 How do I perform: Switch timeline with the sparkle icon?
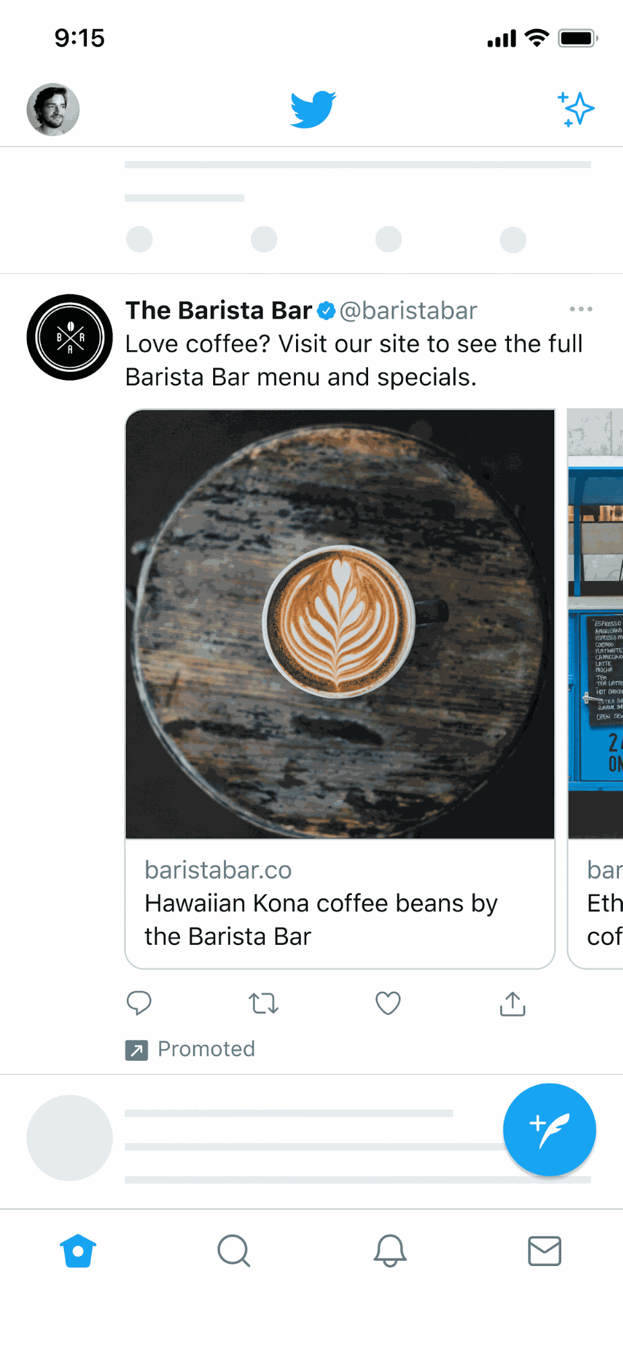coord(576,109)
